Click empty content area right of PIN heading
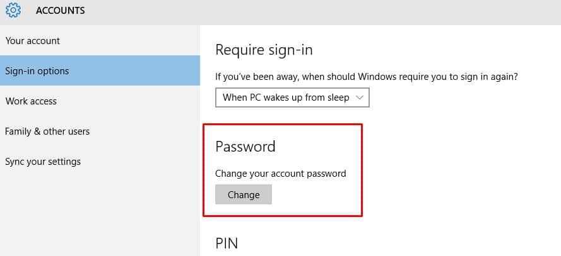The height and width of the screenshot is (256, 561). pyautogui.click(x=379, y=242)
